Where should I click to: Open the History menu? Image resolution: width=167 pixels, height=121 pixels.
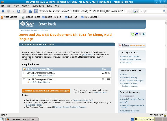tap(26, 6)
